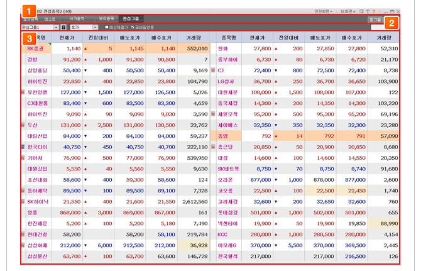The height and width of the screenshot is (271, 421).
Task: Click the news marker beside 현대건설
Action: pos(23,235)
